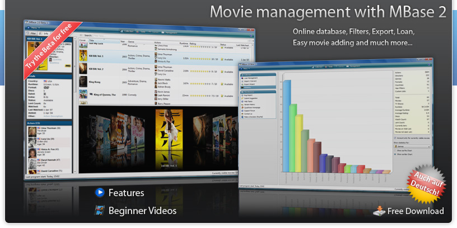This screenshot has width=457, height=228.
Task: Click the blue play icon beside Features
Action: click(x=100, y=193)
